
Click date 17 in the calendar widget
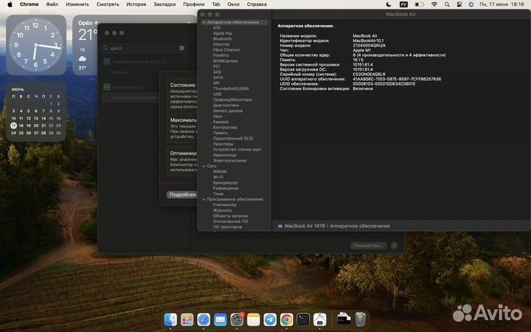pos(13,125)
